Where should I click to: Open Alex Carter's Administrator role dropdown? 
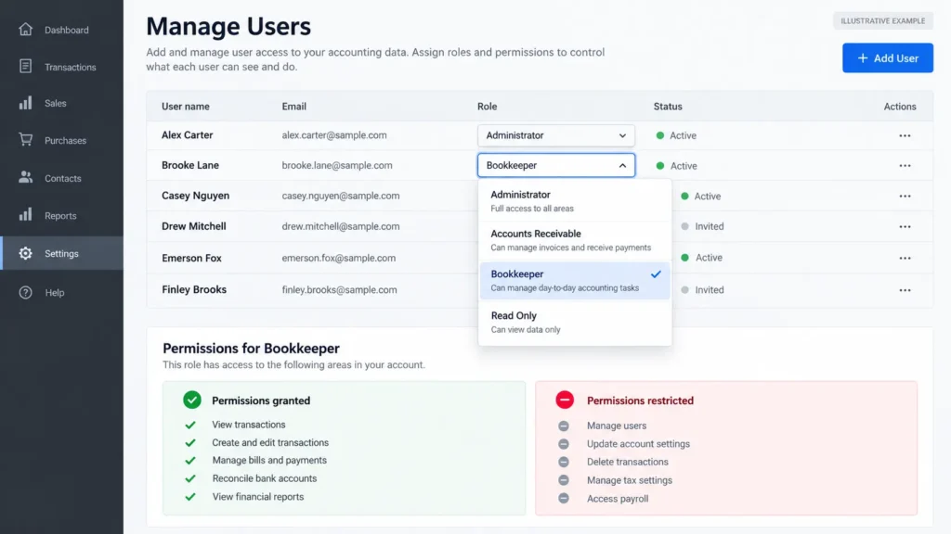(555, 135)
